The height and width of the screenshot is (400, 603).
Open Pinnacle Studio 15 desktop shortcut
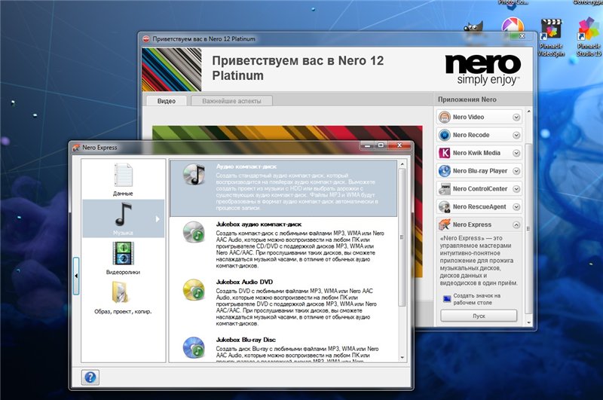pos(589,38)
